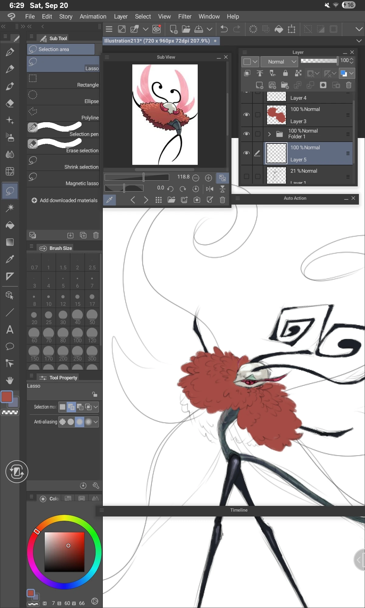Open the Animation menu

pyautogui.click(x=93, y=16)
